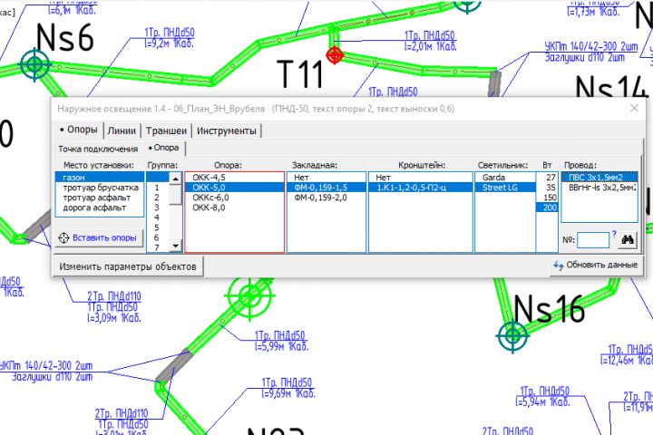
Task: Switch to the Траншеи tab
Action: pyautogui.click(x=166, y=130)
